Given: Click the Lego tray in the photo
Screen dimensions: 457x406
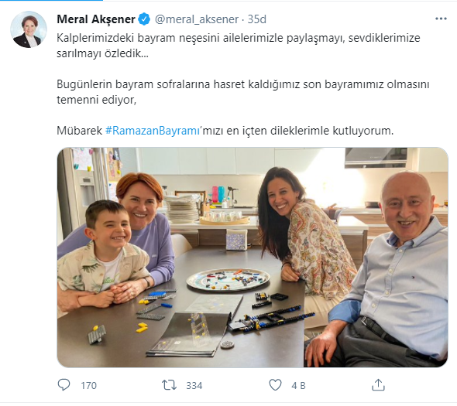Looking at the screenshot, I should pos(228,279).
